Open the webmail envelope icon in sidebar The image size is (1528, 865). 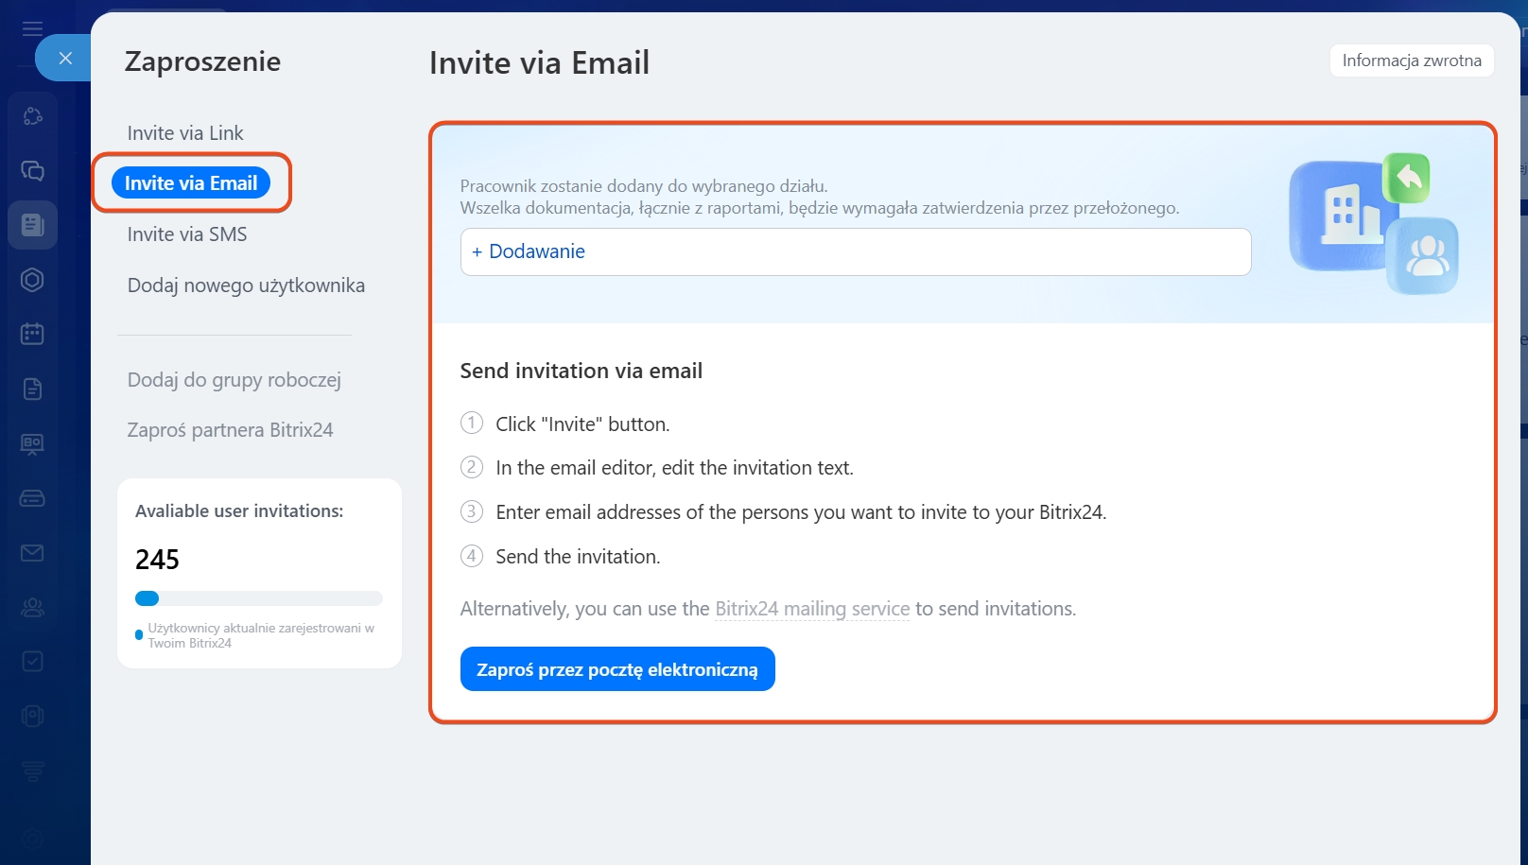(32, 553)
